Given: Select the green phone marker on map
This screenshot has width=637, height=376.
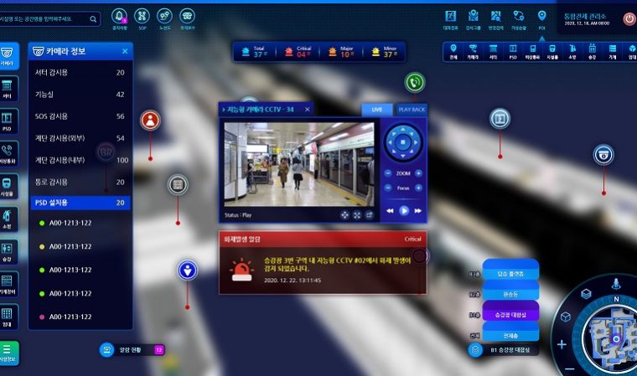Looking at the screenshot, I should pyautogui.click(x=414, y=82).
